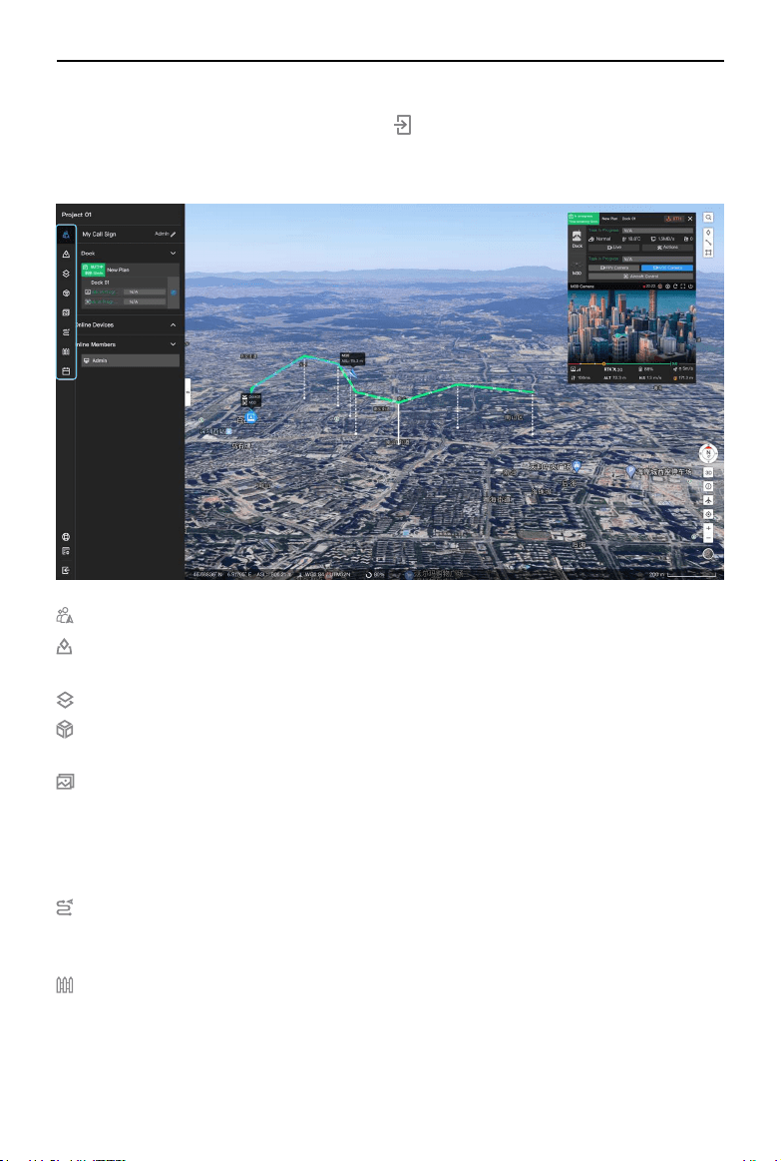Click the refresh icon in the camera bar
This screenshot has width=781, height=1161.
point(675,286)
